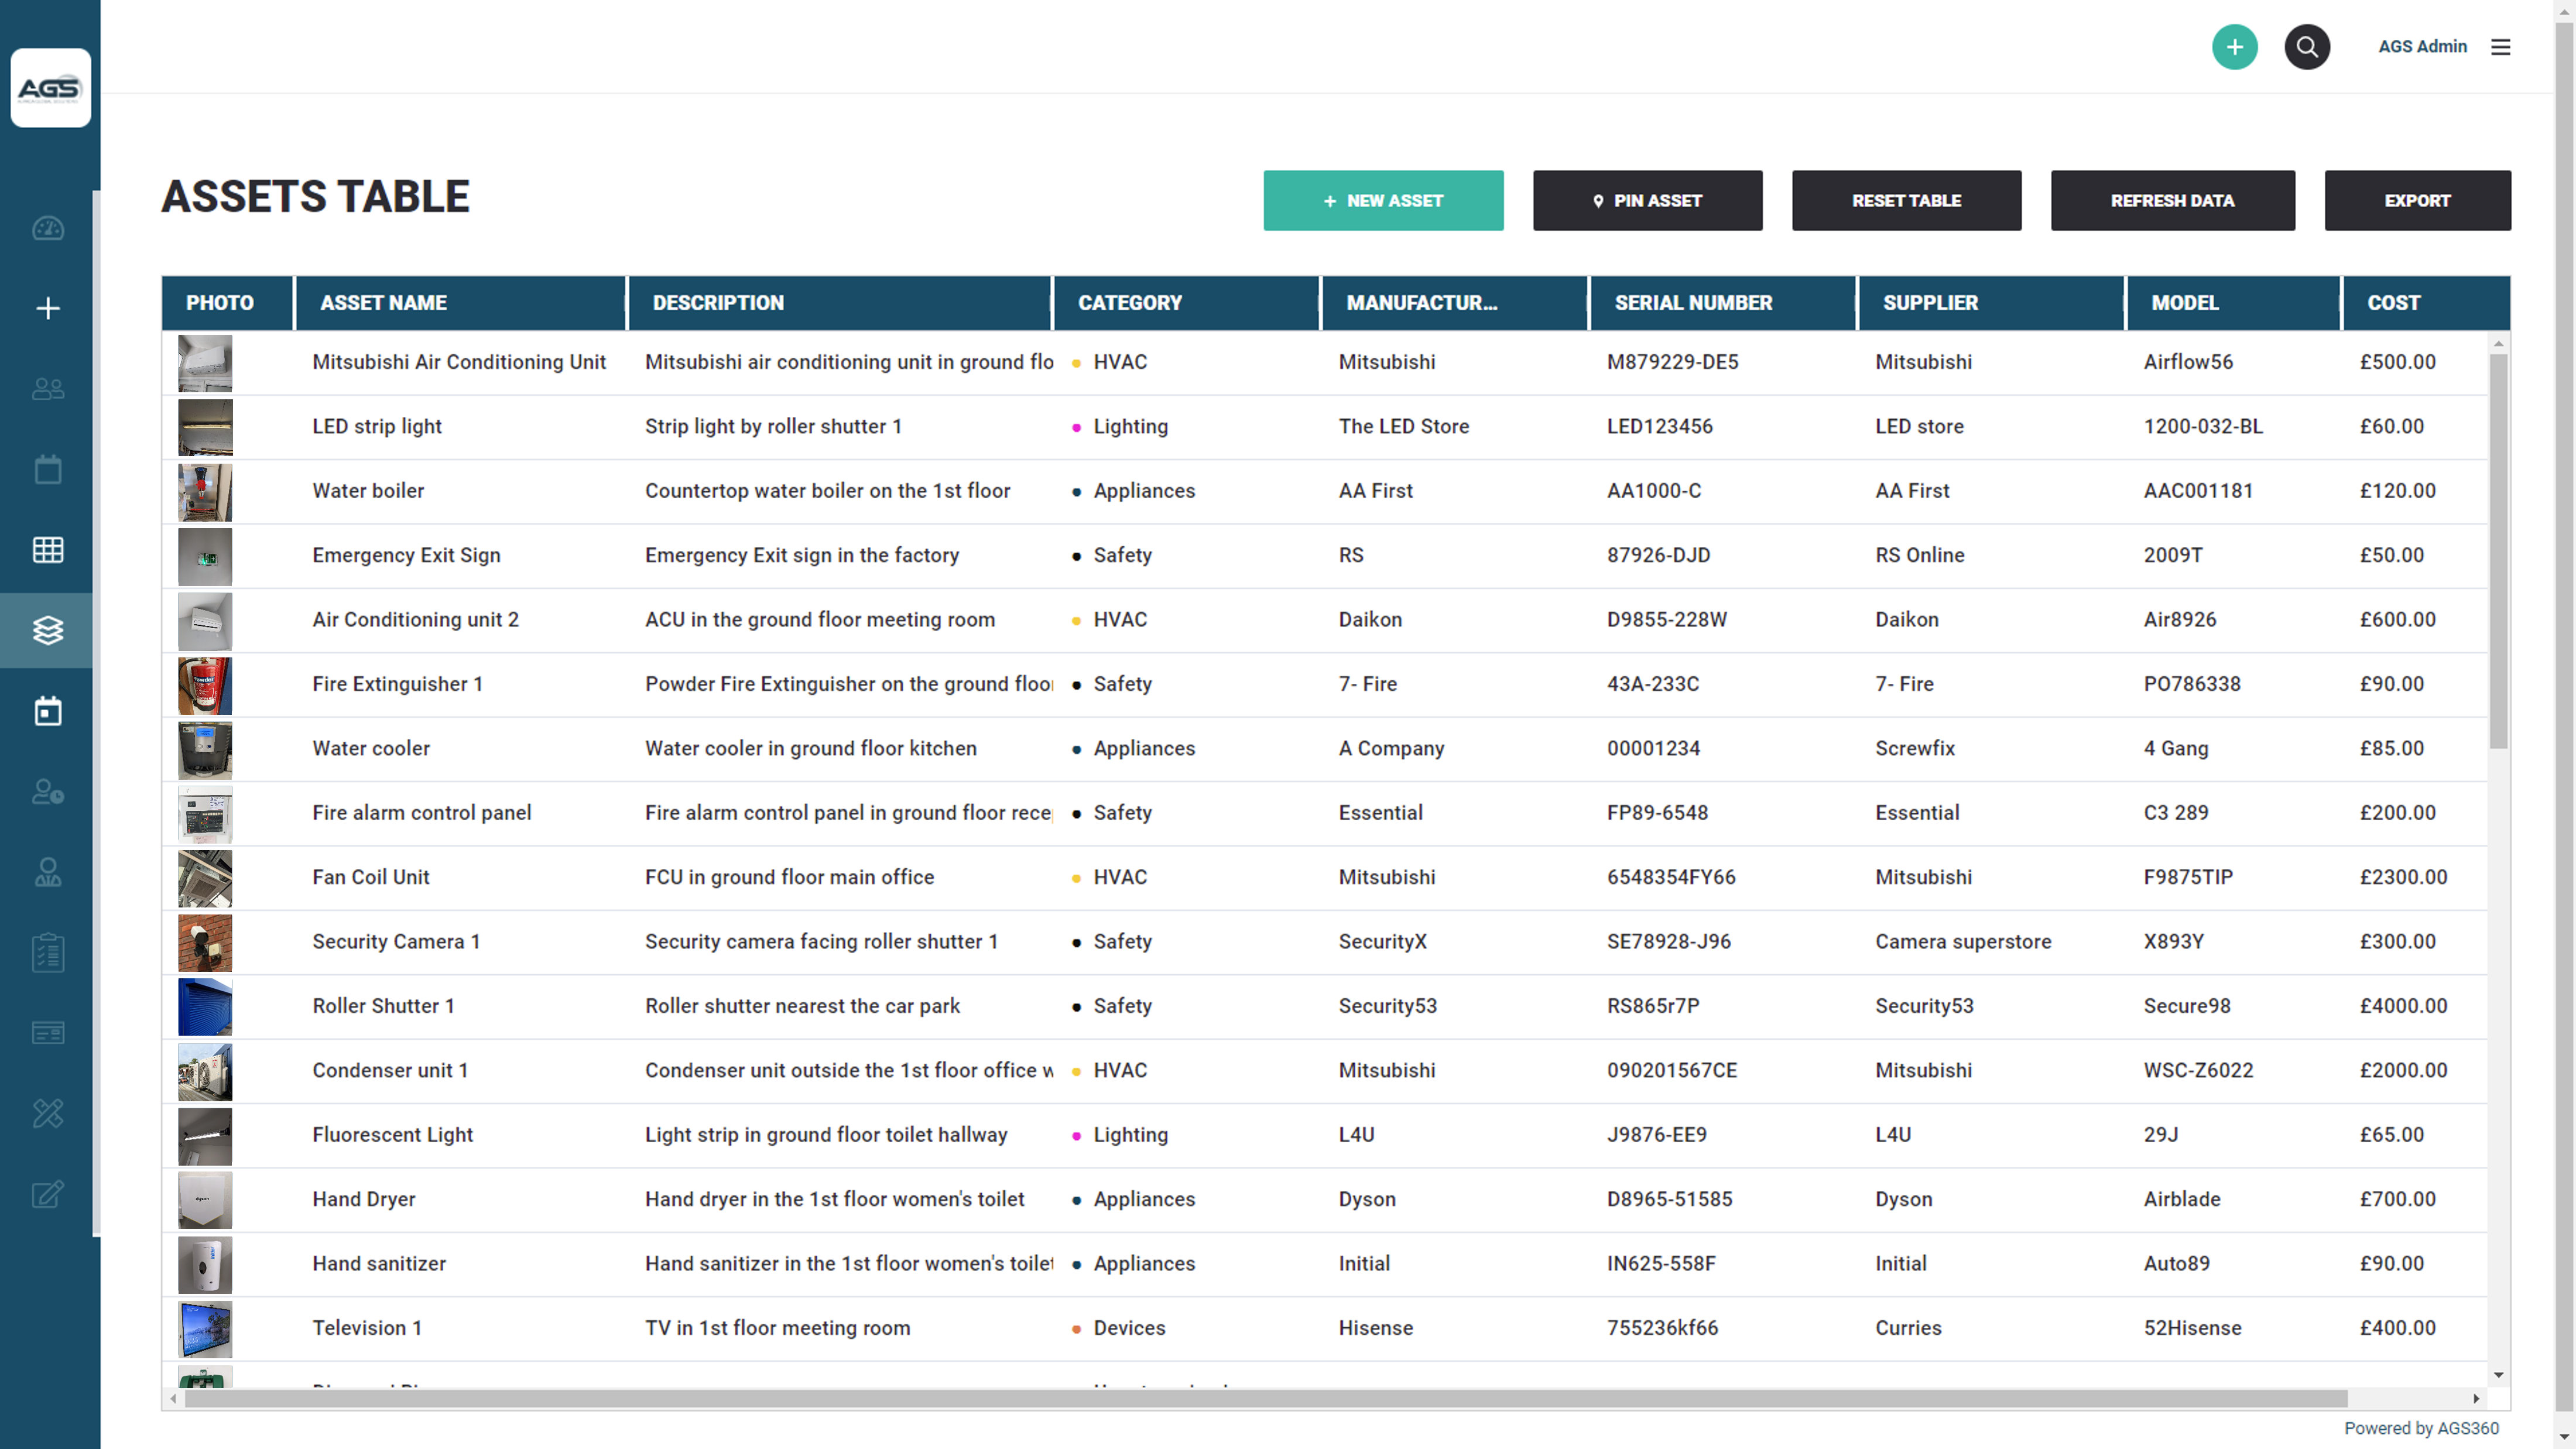The image size is (2576, 1449).
Task: Open the Water boiler photo thumbnail
Action: pos(204,492)
